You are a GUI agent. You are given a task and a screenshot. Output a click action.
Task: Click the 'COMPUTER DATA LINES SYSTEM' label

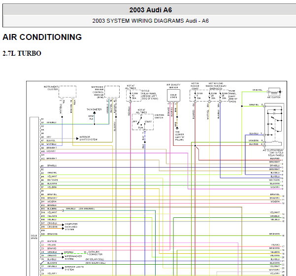(x=71, y=227)
